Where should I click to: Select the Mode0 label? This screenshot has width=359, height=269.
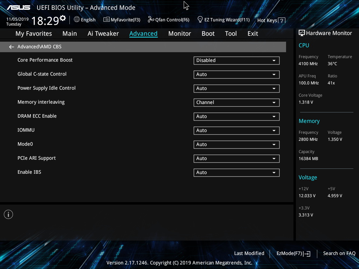click(x=25, y=144)
